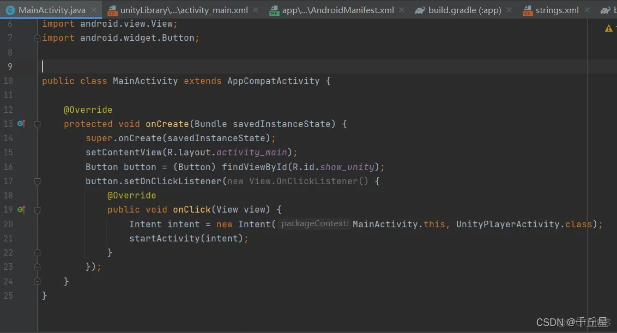617x333 pixels.
Task: Click MainActivity.this on line 20
Action: coord(398,224)
